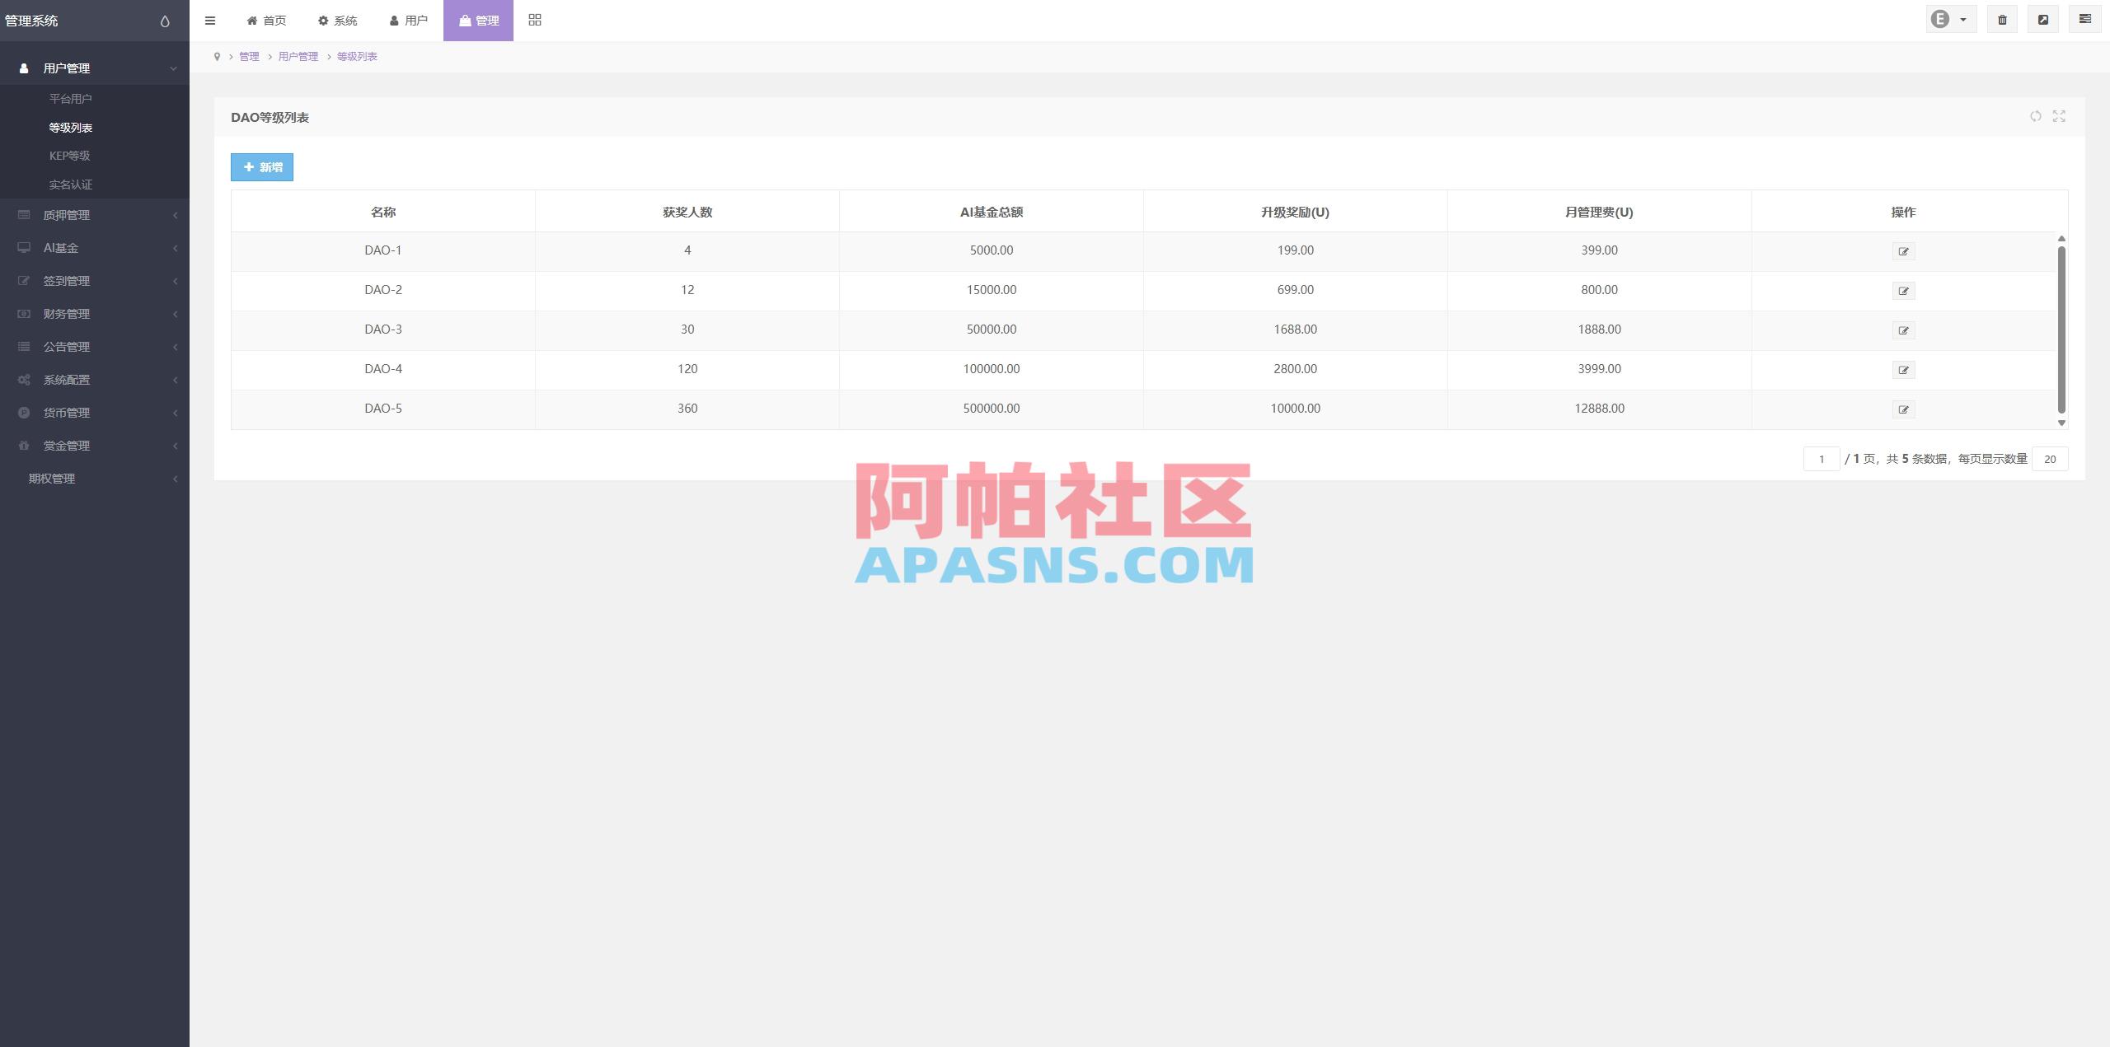The width and height of the screenshot is (2110, 1047).
Task: Expand the 财务管理 sidebar menu
Action: 66,314
